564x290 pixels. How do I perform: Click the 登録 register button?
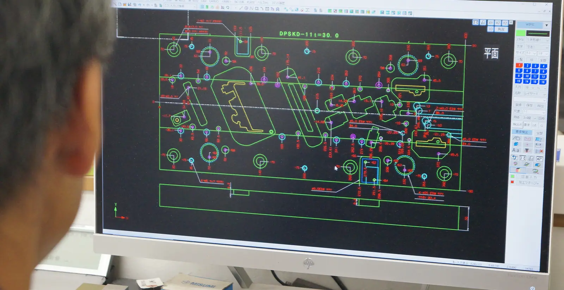click(519, 105)
